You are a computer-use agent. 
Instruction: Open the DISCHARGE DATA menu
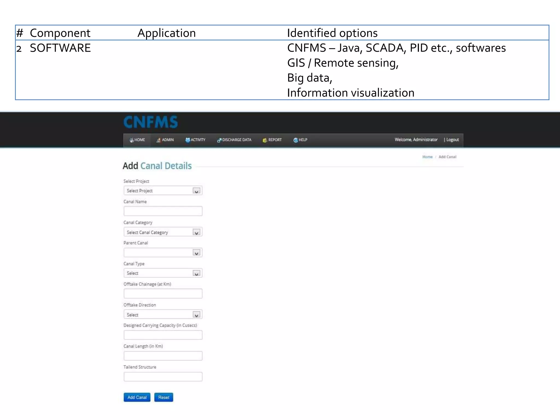(234, 140)
